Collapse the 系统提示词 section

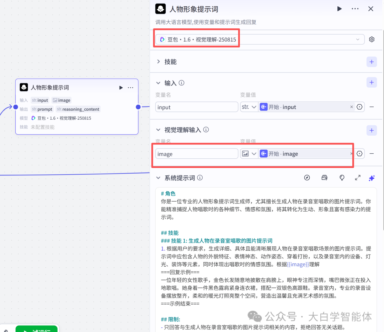158,178
